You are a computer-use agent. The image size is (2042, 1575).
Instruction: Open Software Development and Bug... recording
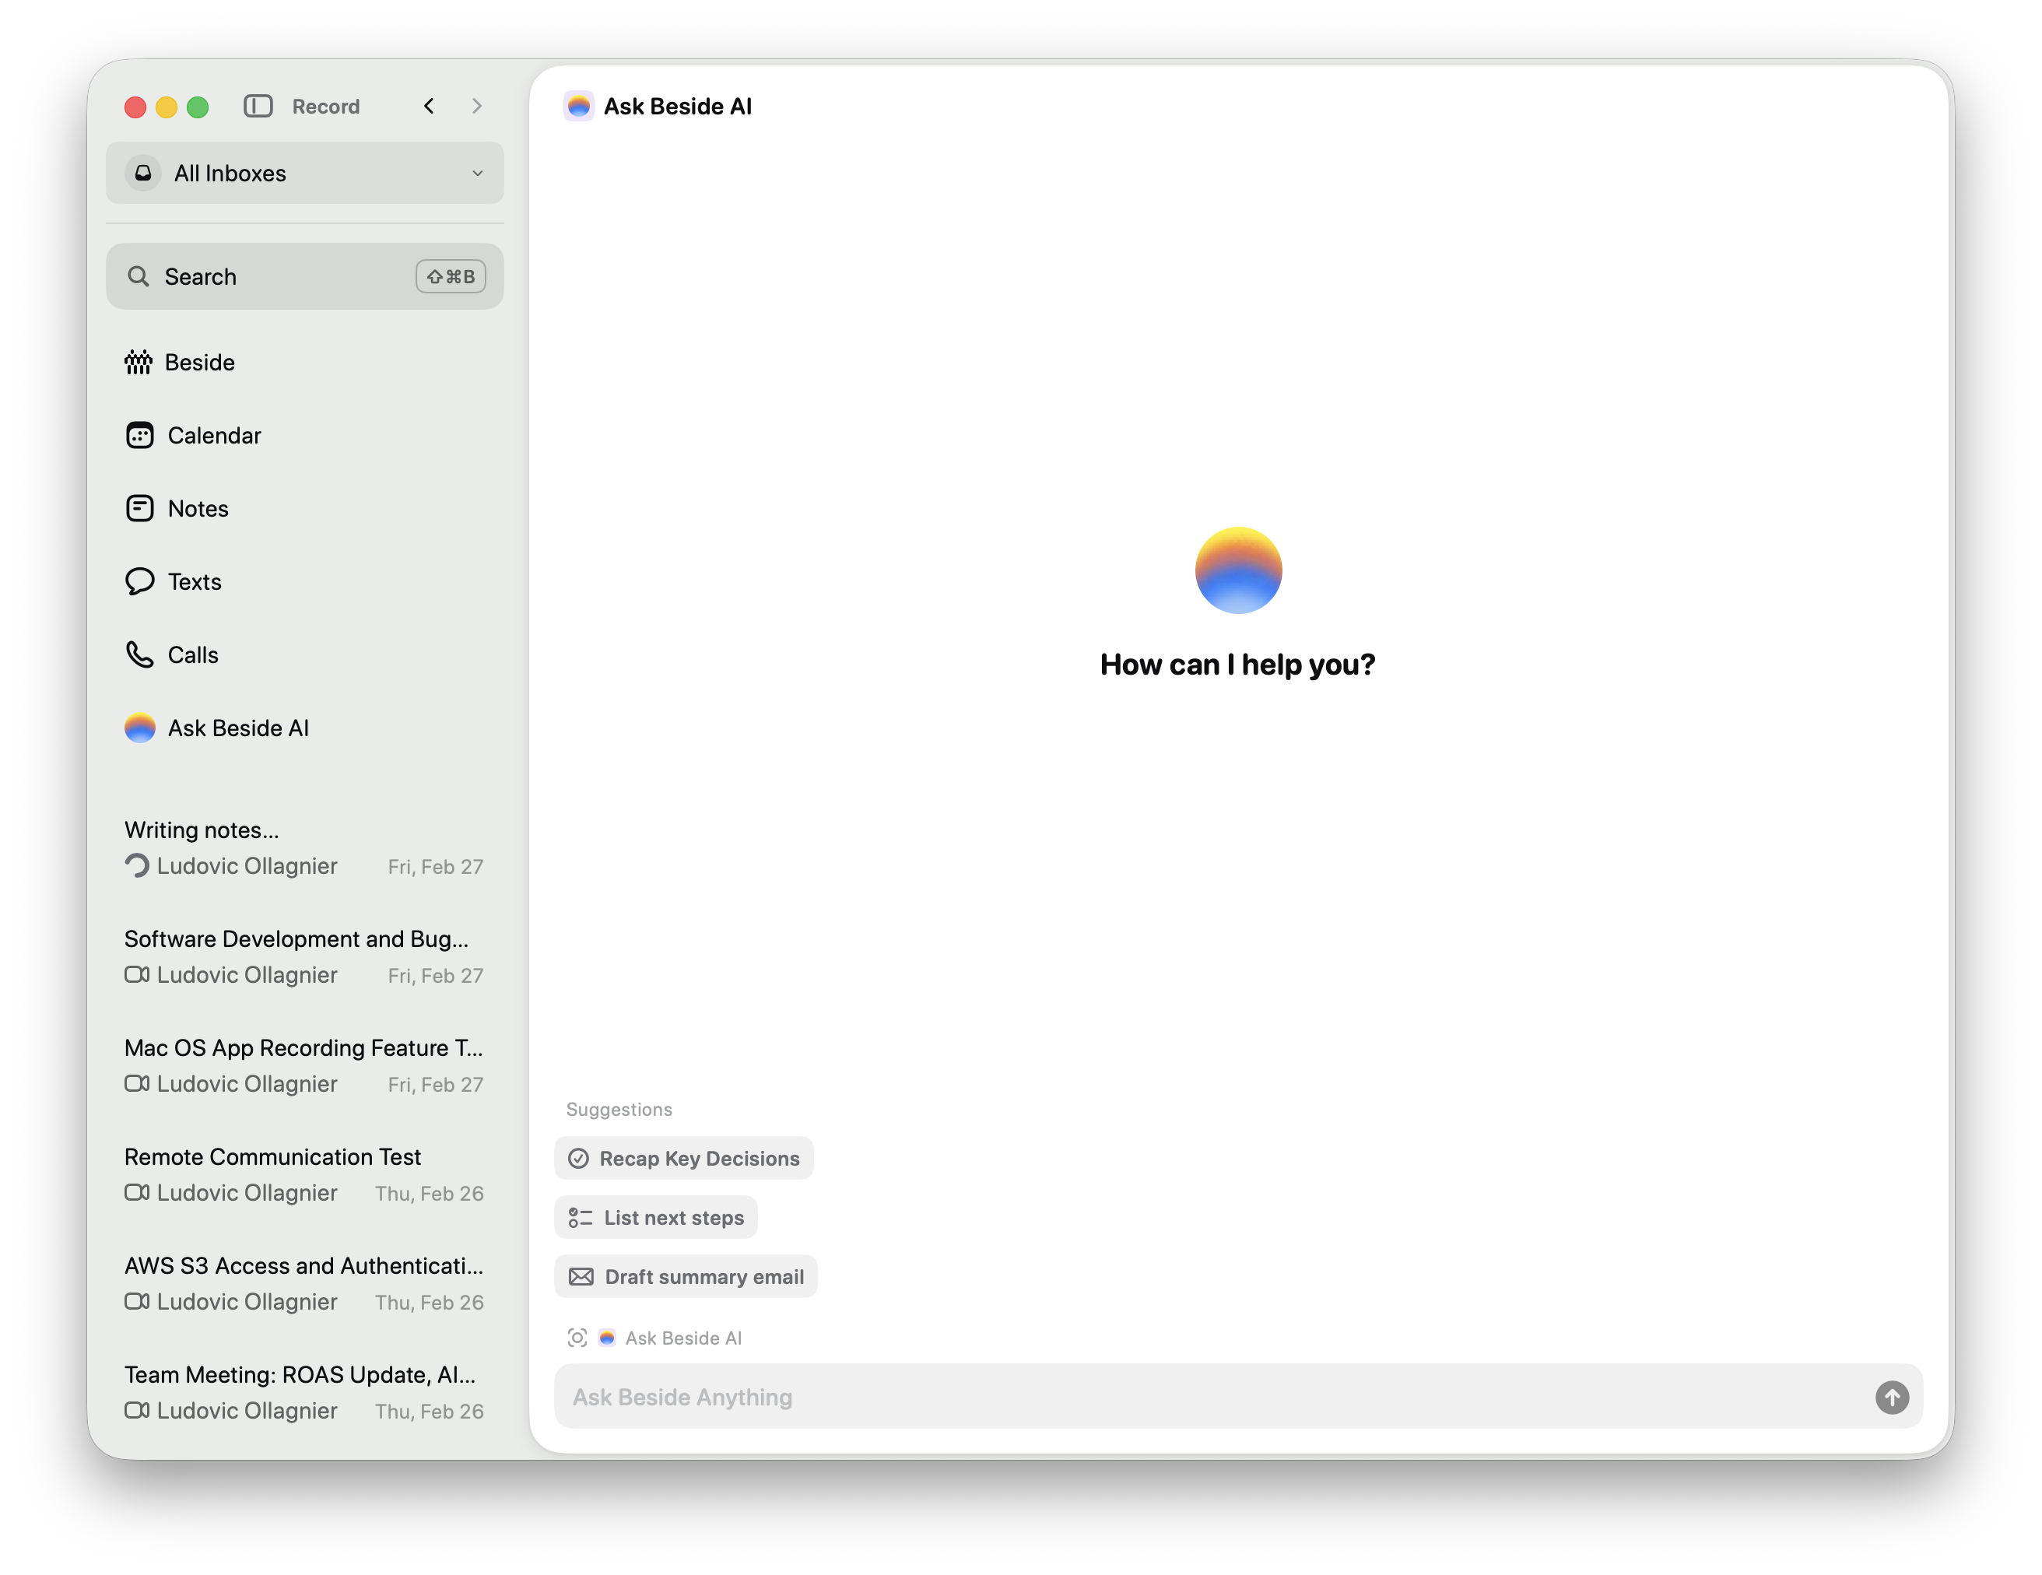point(305,957)
